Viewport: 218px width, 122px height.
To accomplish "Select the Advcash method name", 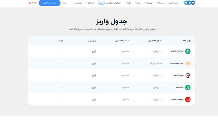I will point(180,87).
